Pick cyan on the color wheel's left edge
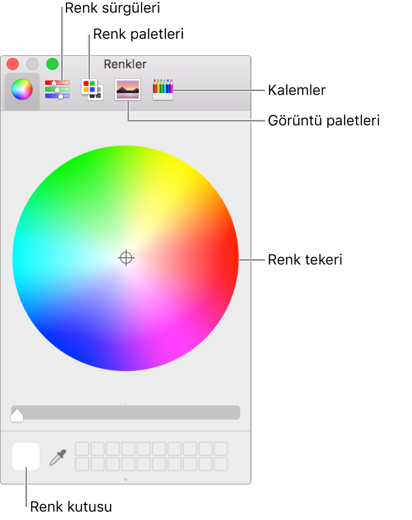The height and width of the screenshot is (520, 412). (x=17, y=258)
